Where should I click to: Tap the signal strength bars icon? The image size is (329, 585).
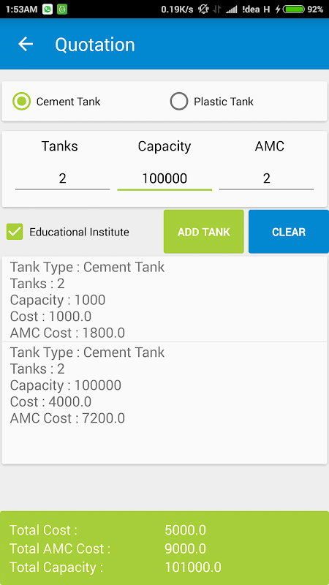point(232,10)
